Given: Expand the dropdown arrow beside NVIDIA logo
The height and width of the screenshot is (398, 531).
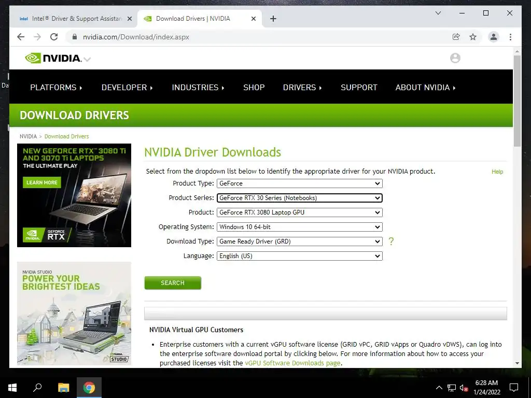Looking at the screenshot, I should click(87, 59).
